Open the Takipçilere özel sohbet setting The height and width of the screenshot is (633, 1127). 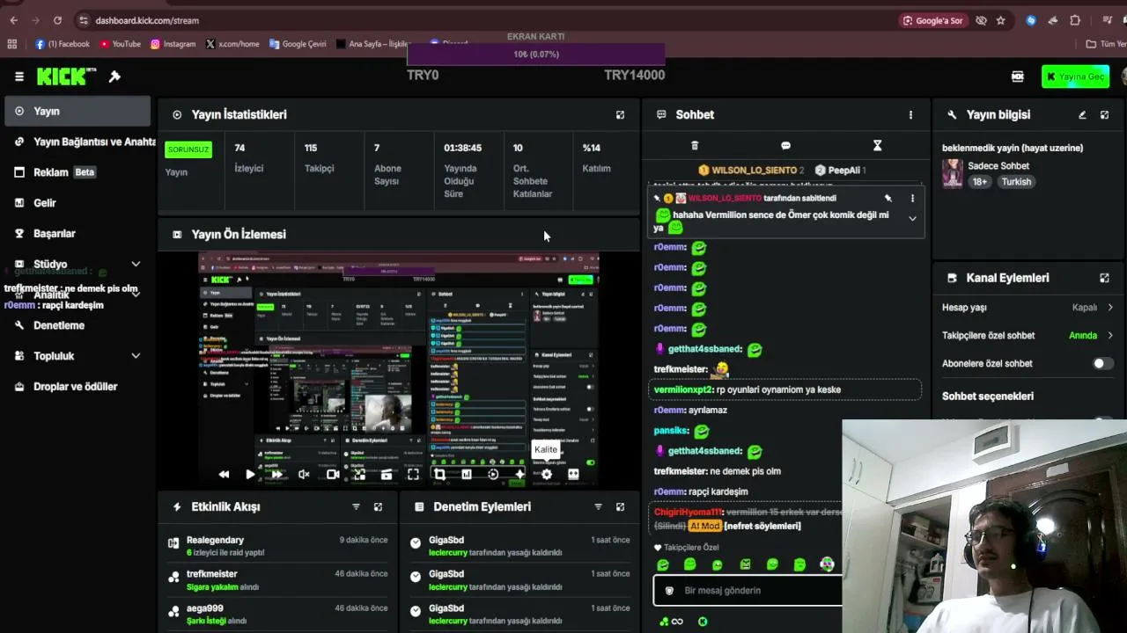point(1028,335)
